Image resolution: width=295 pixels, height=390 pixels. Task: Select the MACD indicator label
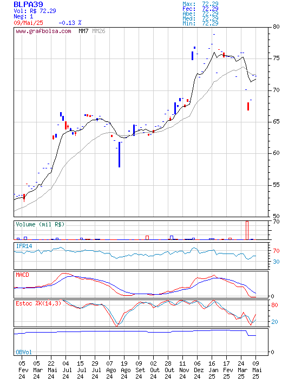[x=22, y=275]
